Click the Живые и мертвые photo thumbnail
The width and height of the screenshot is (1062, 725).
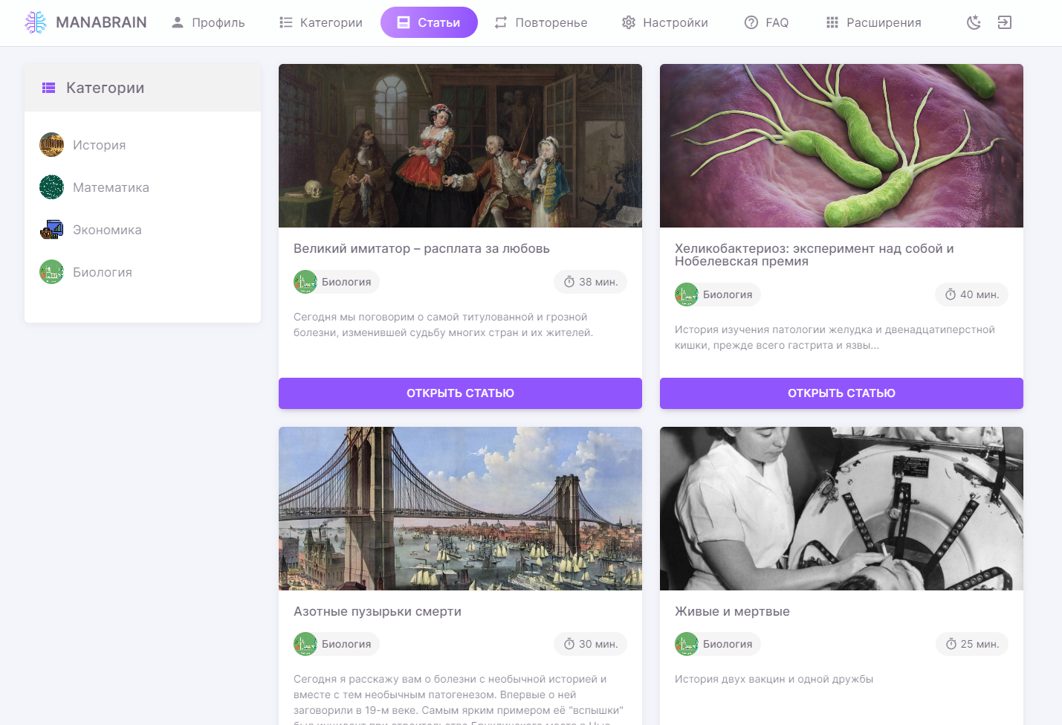point(841,509)
